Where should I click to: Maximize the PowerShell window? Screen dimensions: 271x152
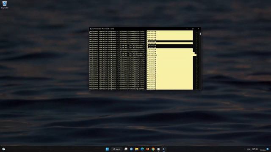pyautogui.click(x=193, y=29)
